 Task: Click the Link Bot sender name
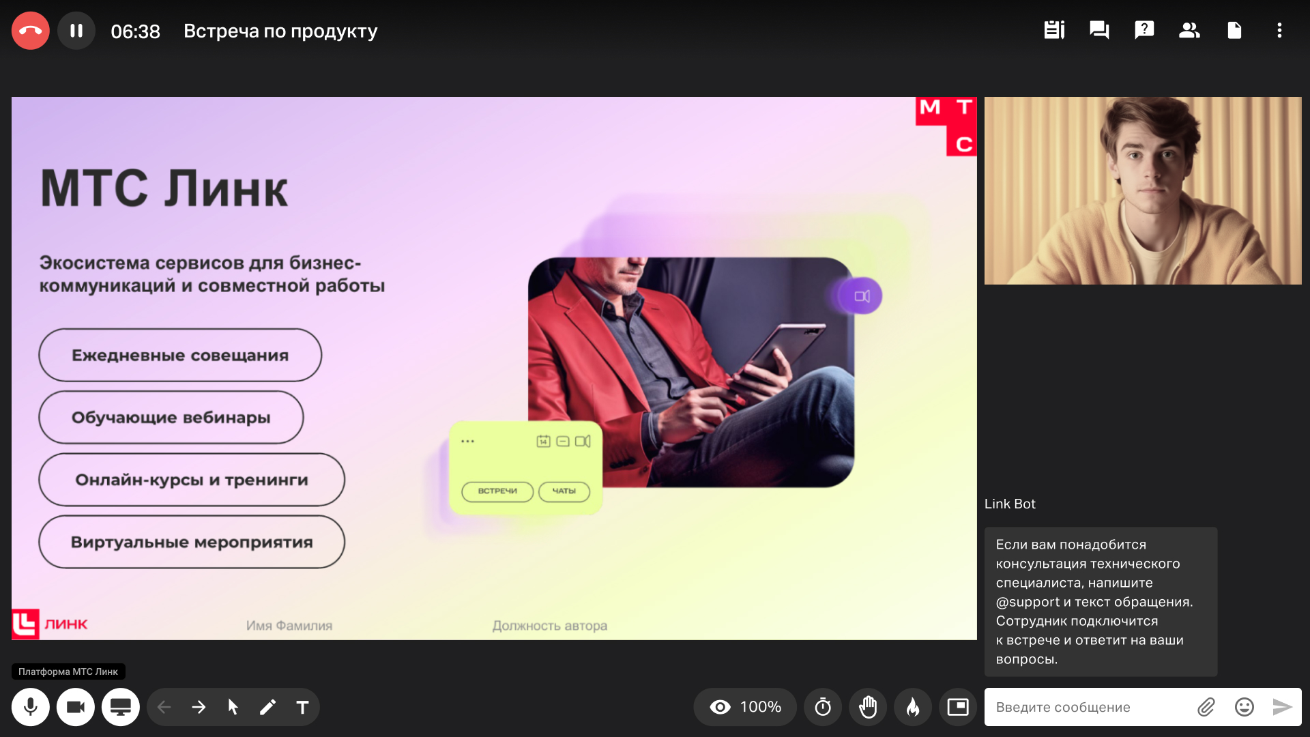[x=1010, y=504]
